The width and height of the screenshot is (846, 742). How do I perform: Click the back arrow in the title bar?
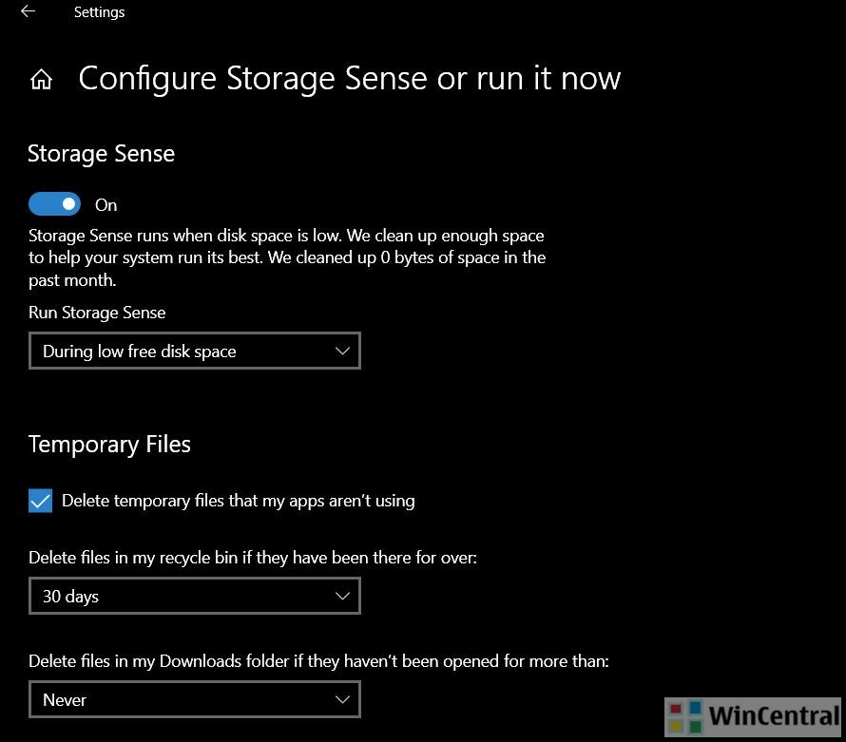pos(28,12)
